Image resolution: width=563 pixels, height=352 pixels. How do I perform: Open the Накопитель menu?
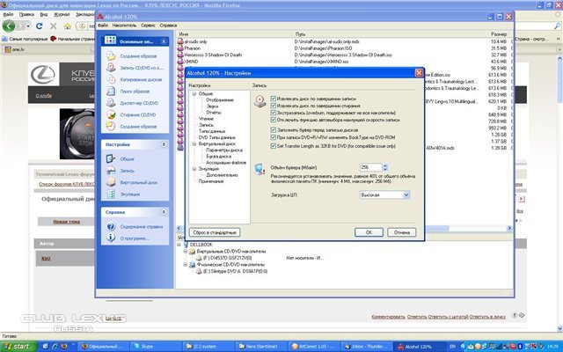point(124,26)
